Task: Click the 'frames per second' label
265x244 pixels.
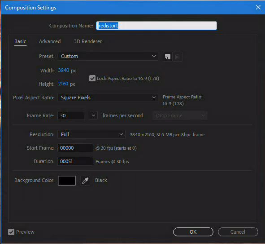Action: [123, 115]
